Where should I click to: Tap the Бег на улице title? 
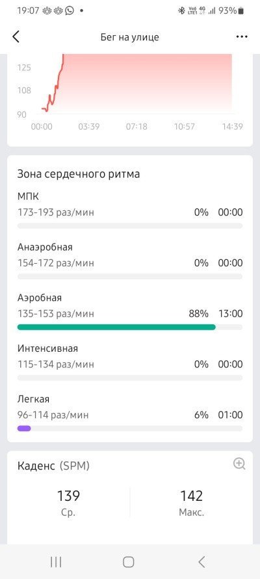pyautogui.click(x=129, y=37)
